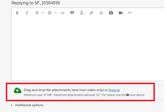Click the 'Drag and drop file attachments here' text
167x112 pixels.
(51, 90)
